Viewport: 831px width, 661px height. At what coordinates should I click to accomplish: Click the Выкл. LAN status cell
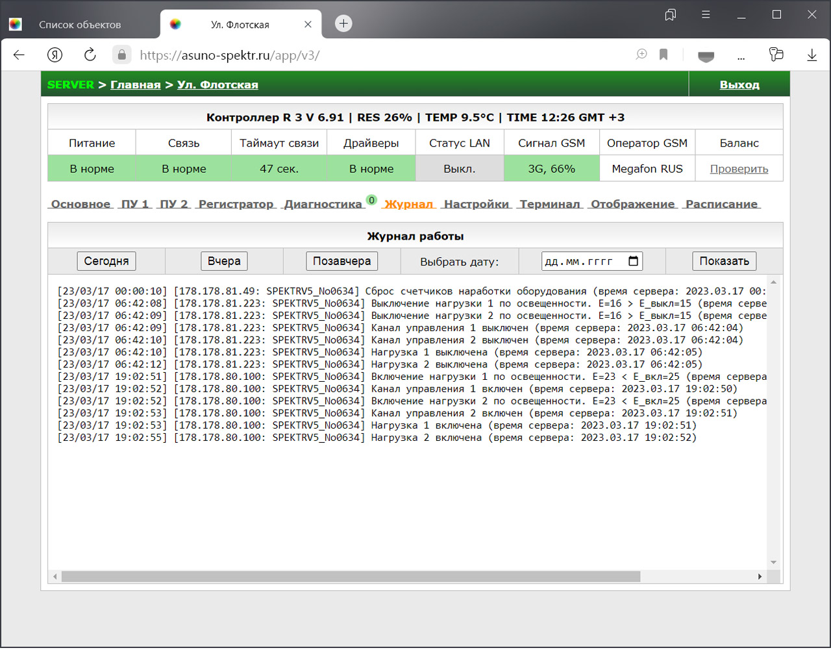[460, 169]
